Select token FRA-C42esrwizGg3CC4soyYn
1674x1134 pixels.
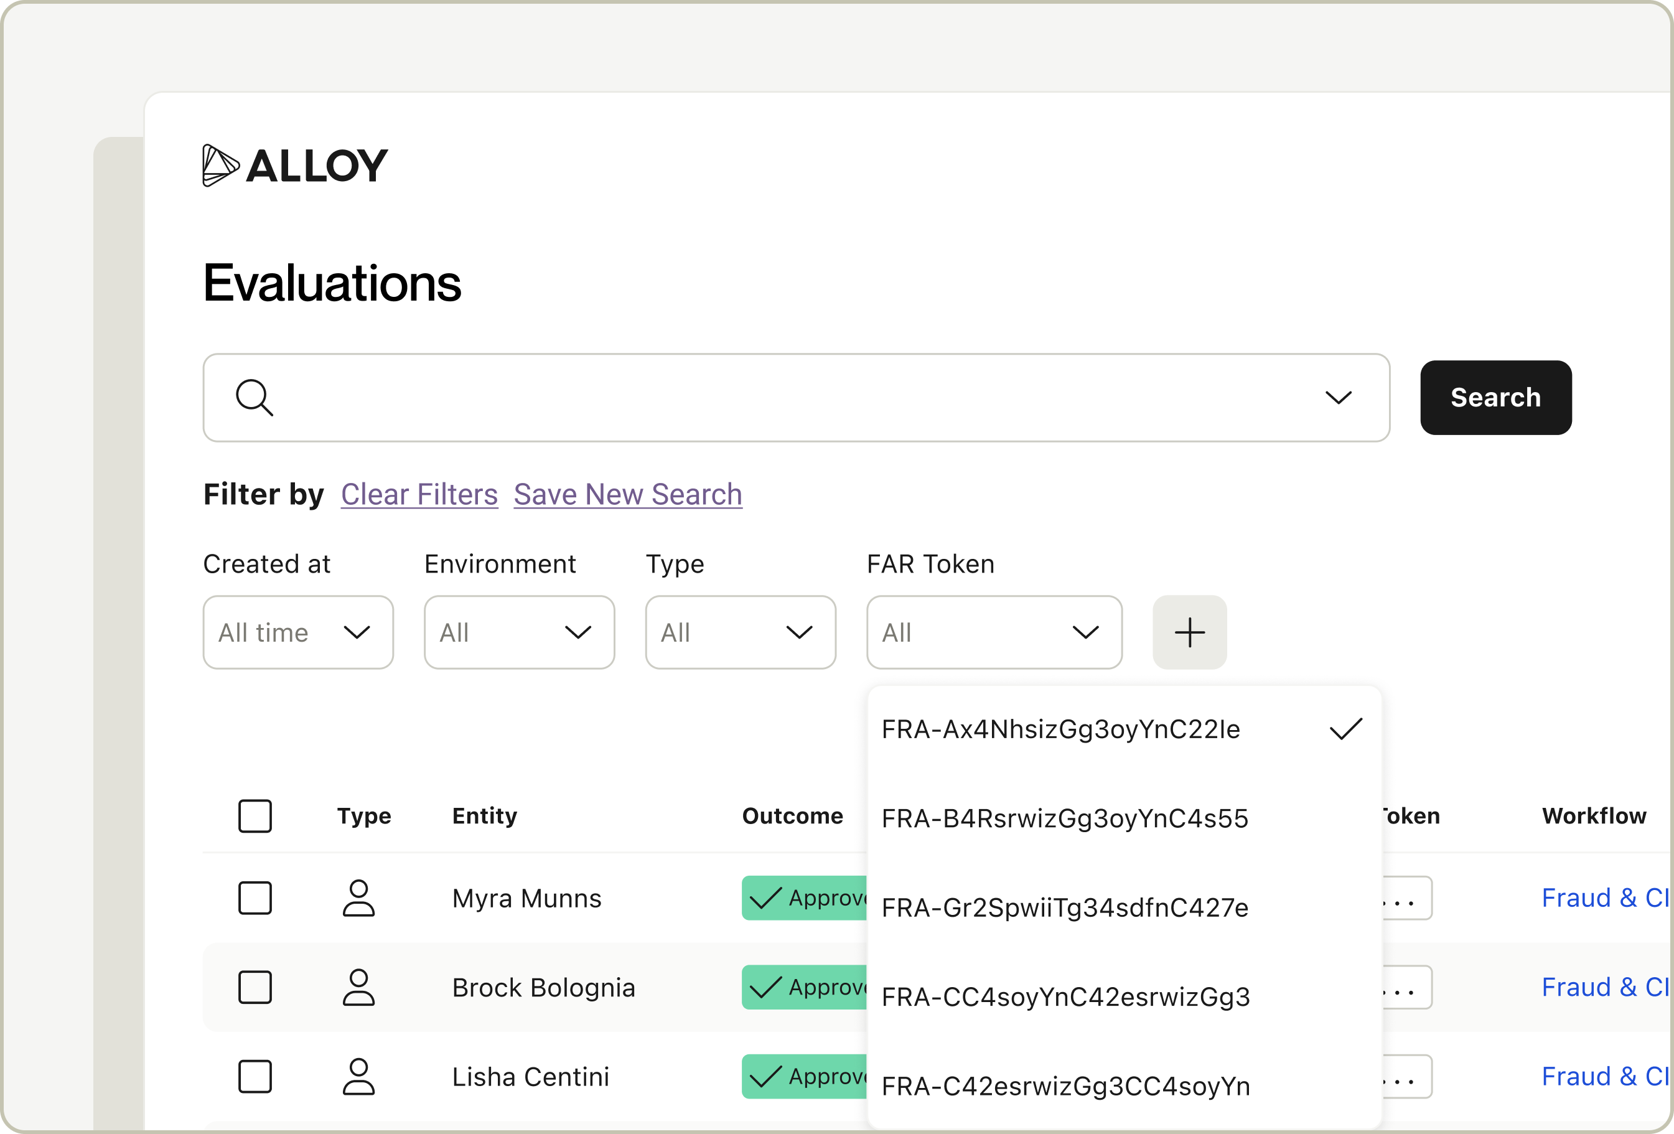tap(1124, 1087)
